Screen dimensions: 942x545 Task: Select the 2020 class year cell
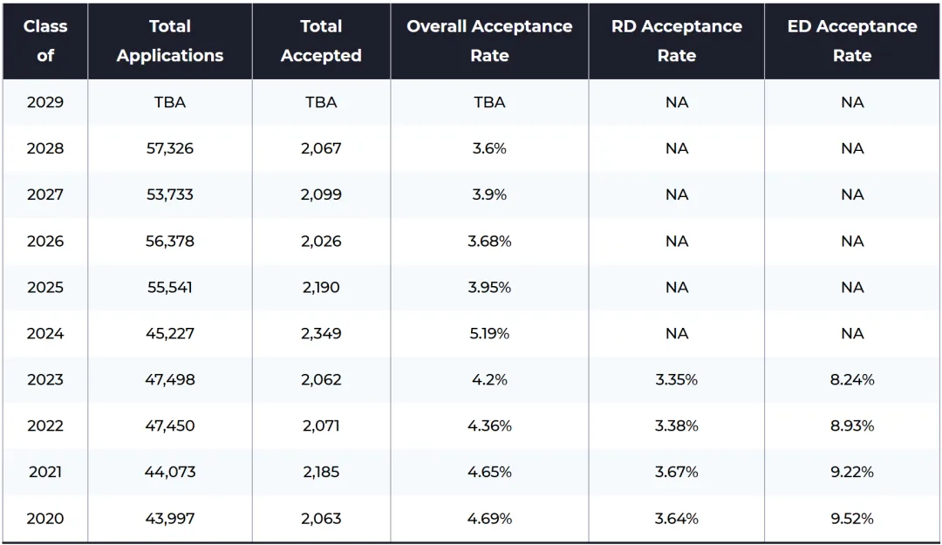pyautogui.click(x=45, y=518)
